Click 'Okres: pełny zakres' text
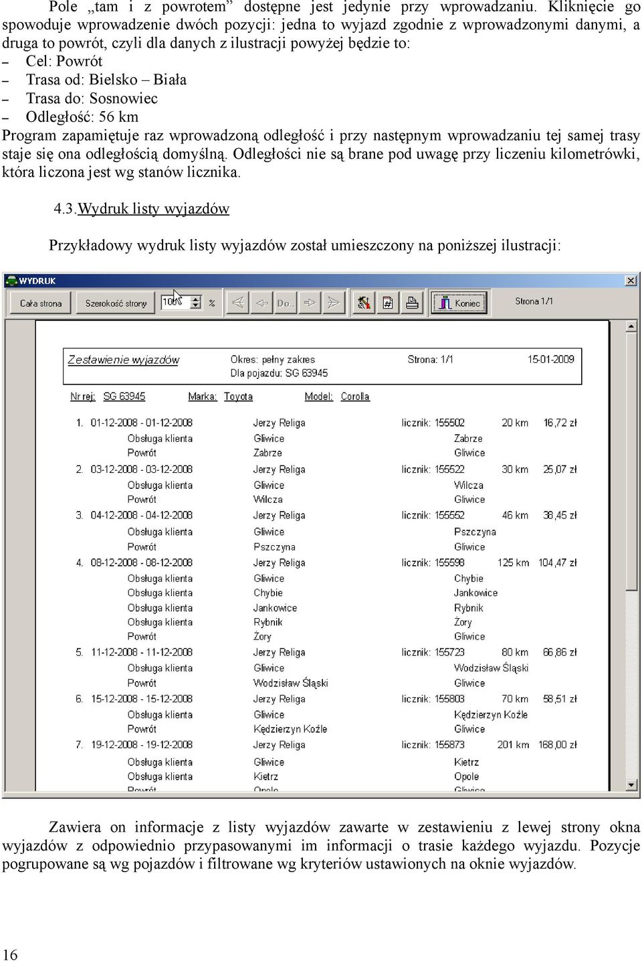Image resolution: width=642 pixels, height=961 pixels. 273,360
